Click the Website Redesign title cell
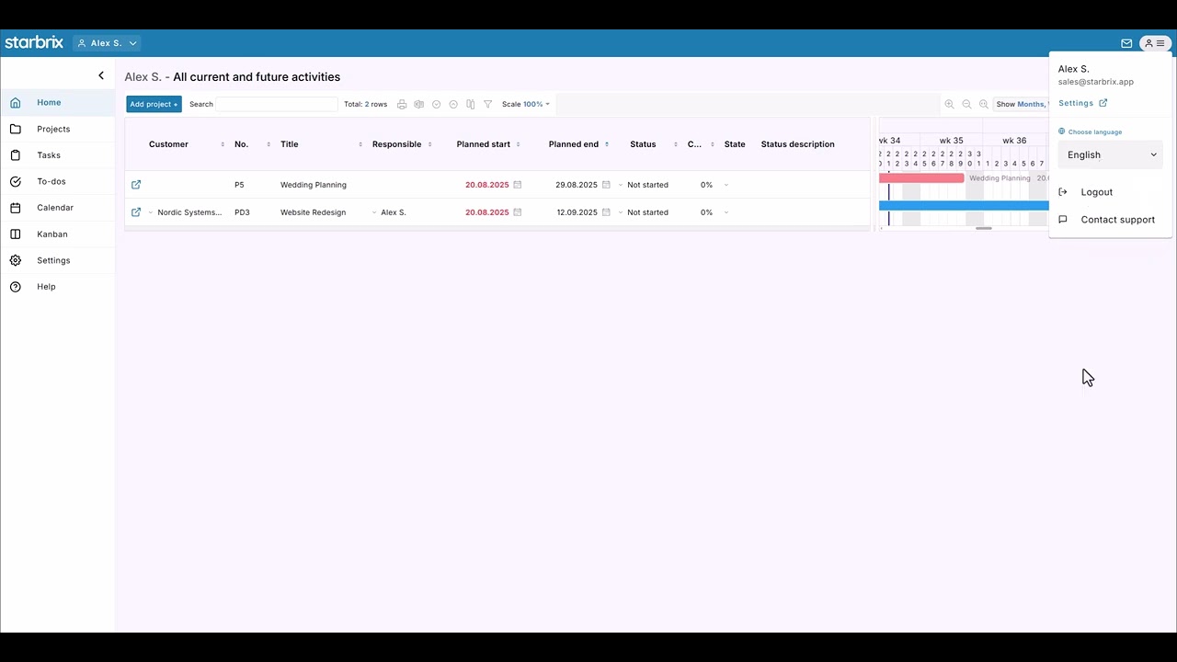Image resolution: width=1177 pixels, height=662 pixels. click(x=314, y=212)
